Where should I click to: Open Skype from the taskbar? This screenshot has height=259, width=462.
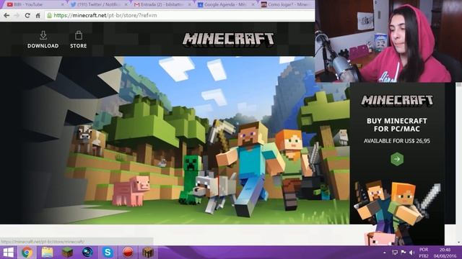(108, 253)
